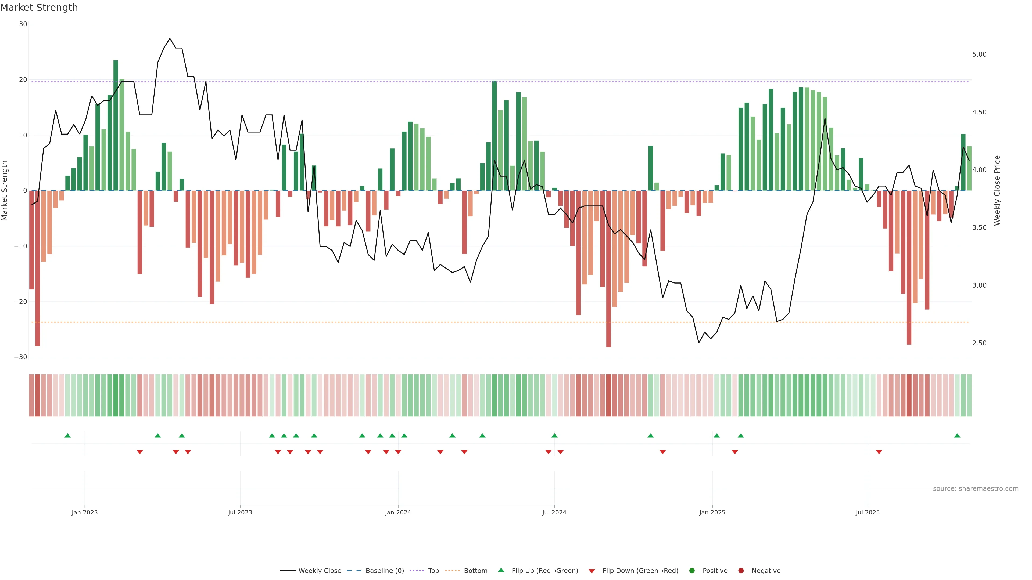Toggle the Weekly Close legend entry
1032x580 pixels.
pyautogui.click(x=319, y=570)
